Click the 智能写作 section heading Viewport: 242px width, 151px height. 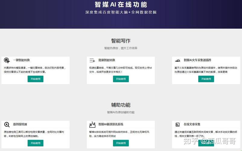click(x=121, y=41)
